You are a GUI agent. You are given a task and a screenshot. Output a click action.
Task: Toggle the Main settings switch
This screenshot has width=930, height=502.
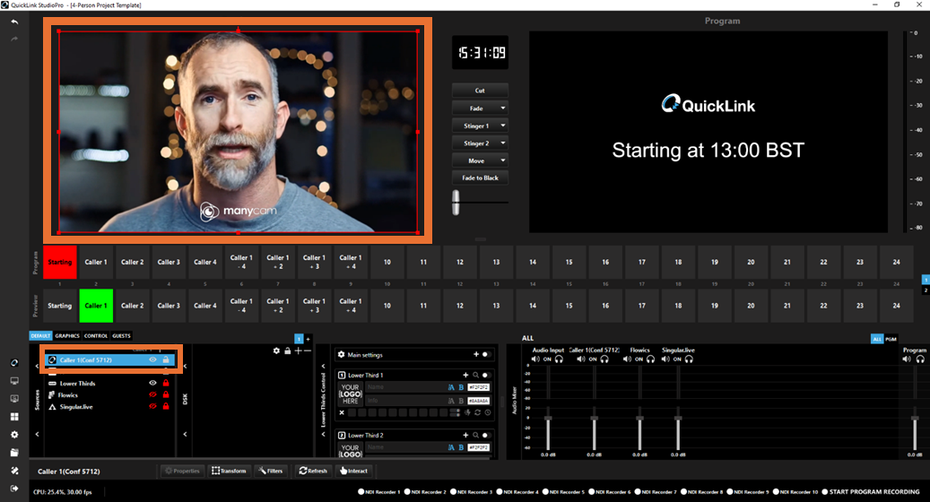point(486,354)
